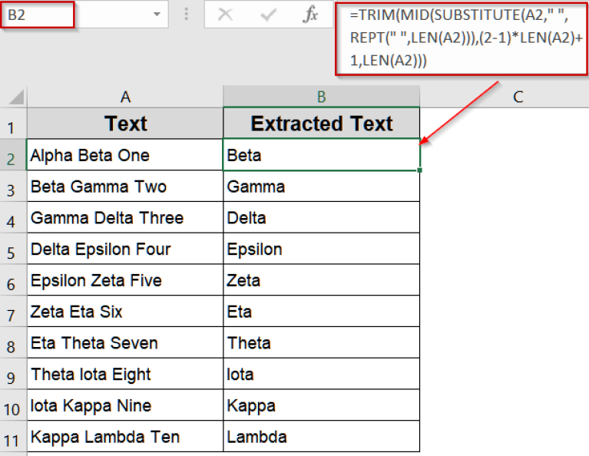Select column C header
The height and width of the screenshot is (456, 589).
click(x=518, y=97)
